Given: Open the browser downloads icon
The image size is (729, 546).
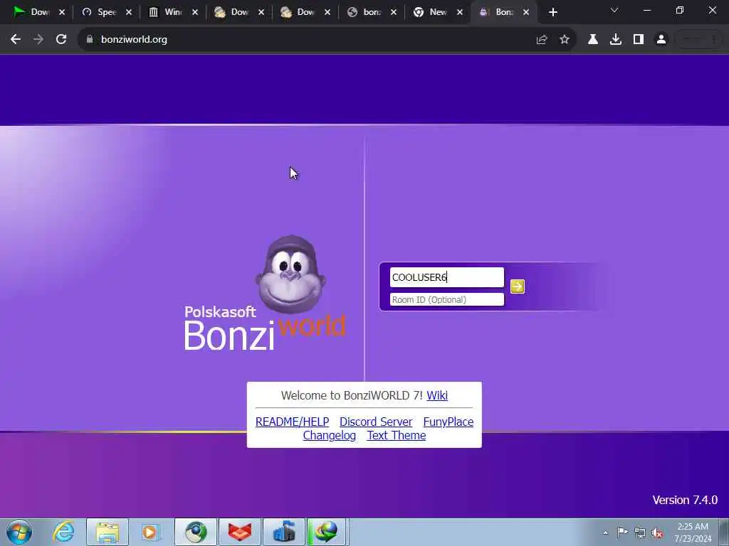Looking at the screenshot, I should pyautogui.click(x=616, y=40).
